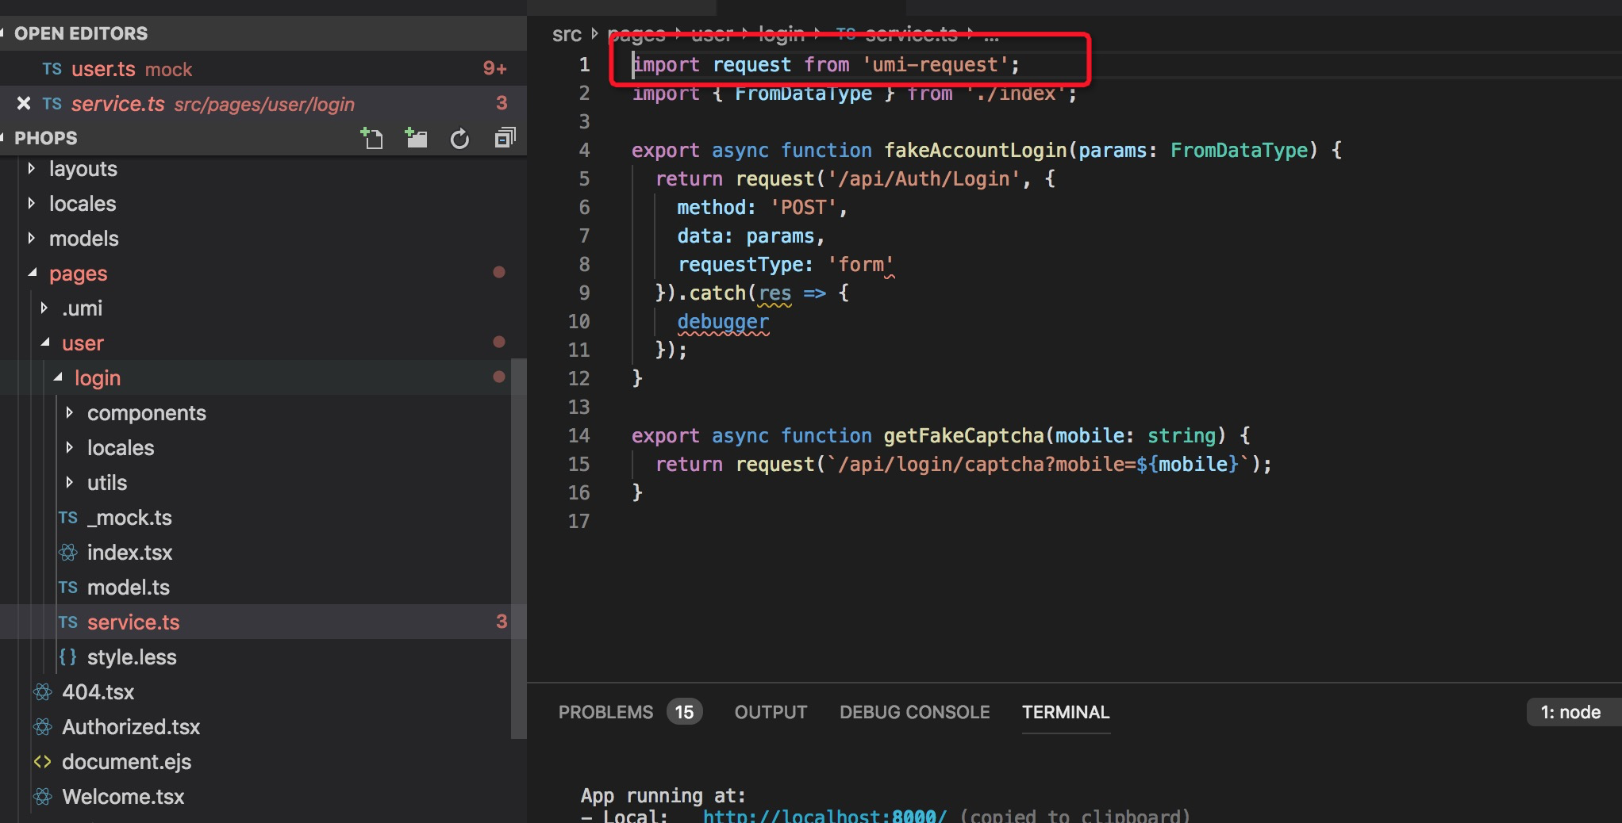1622x823 pixels.
Task: Open the PROBLEMS panel tab
Action: 605,712
